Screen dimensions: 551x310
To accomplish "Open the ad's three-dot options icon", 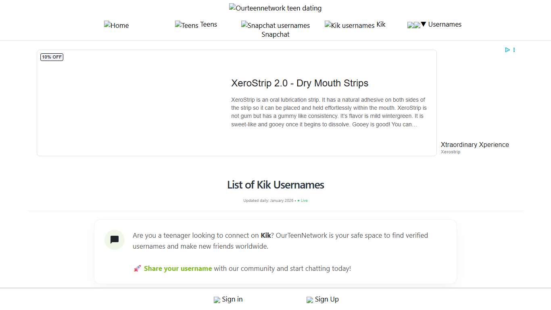I will click(514, 50).
